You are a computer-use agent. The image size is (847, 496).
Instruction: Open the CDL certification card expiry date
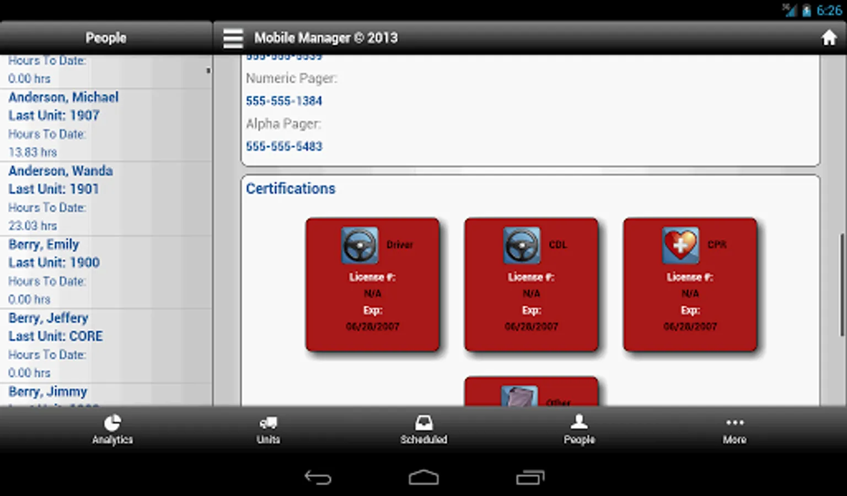tap(531, 326)
